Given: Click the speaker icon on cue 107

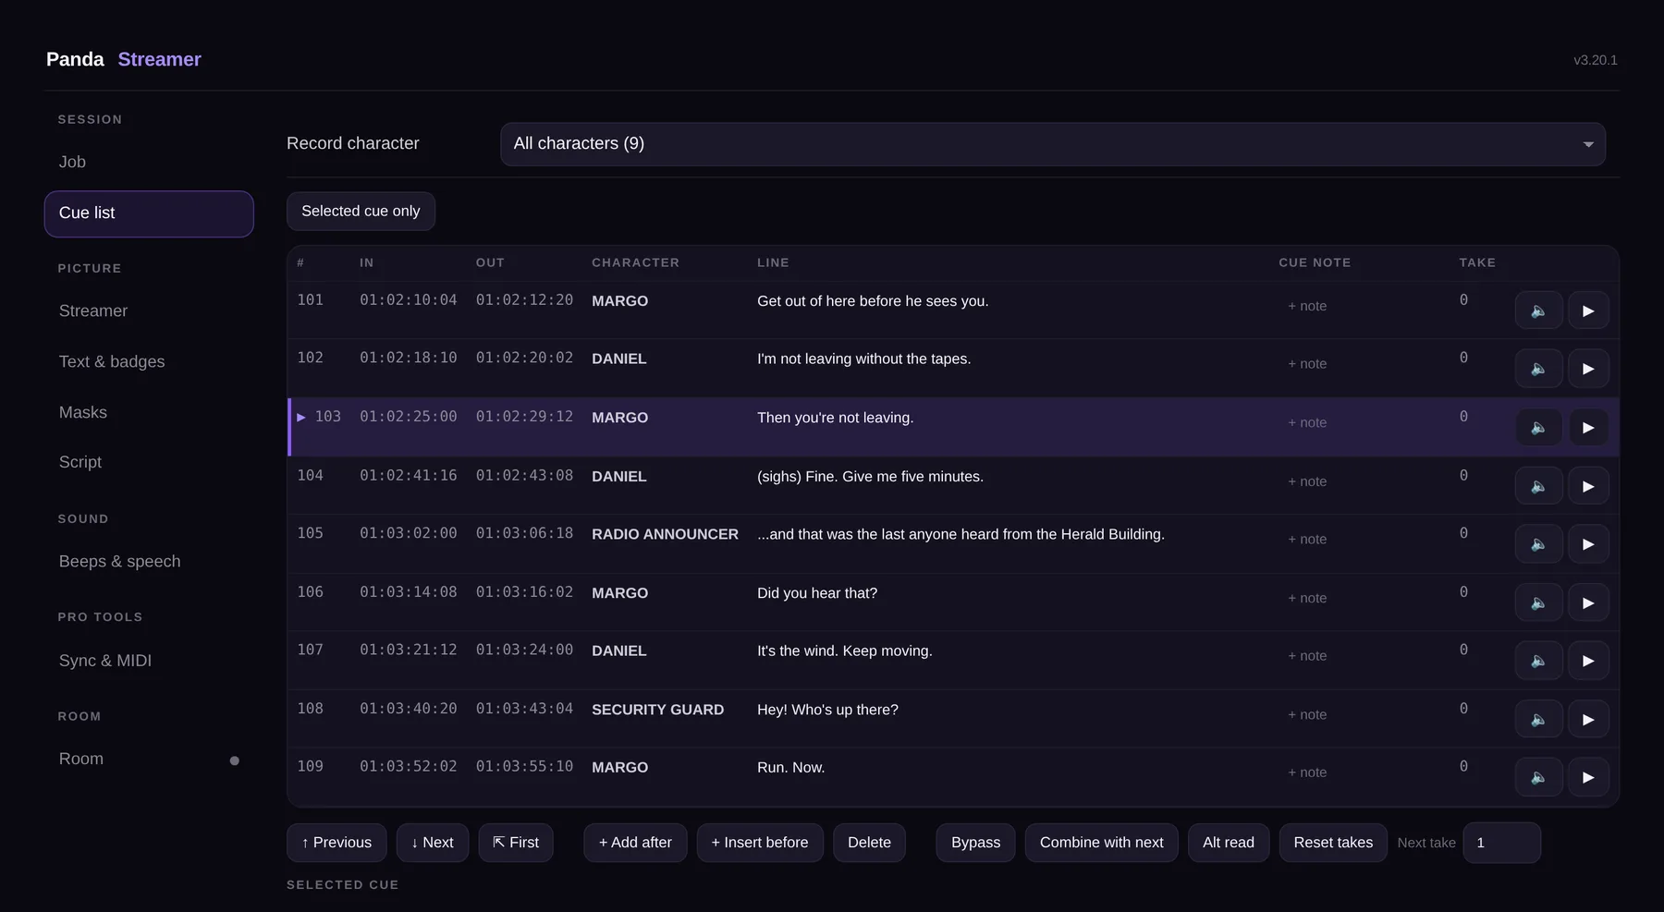Looking at the screenshot, I should 1538,661.
